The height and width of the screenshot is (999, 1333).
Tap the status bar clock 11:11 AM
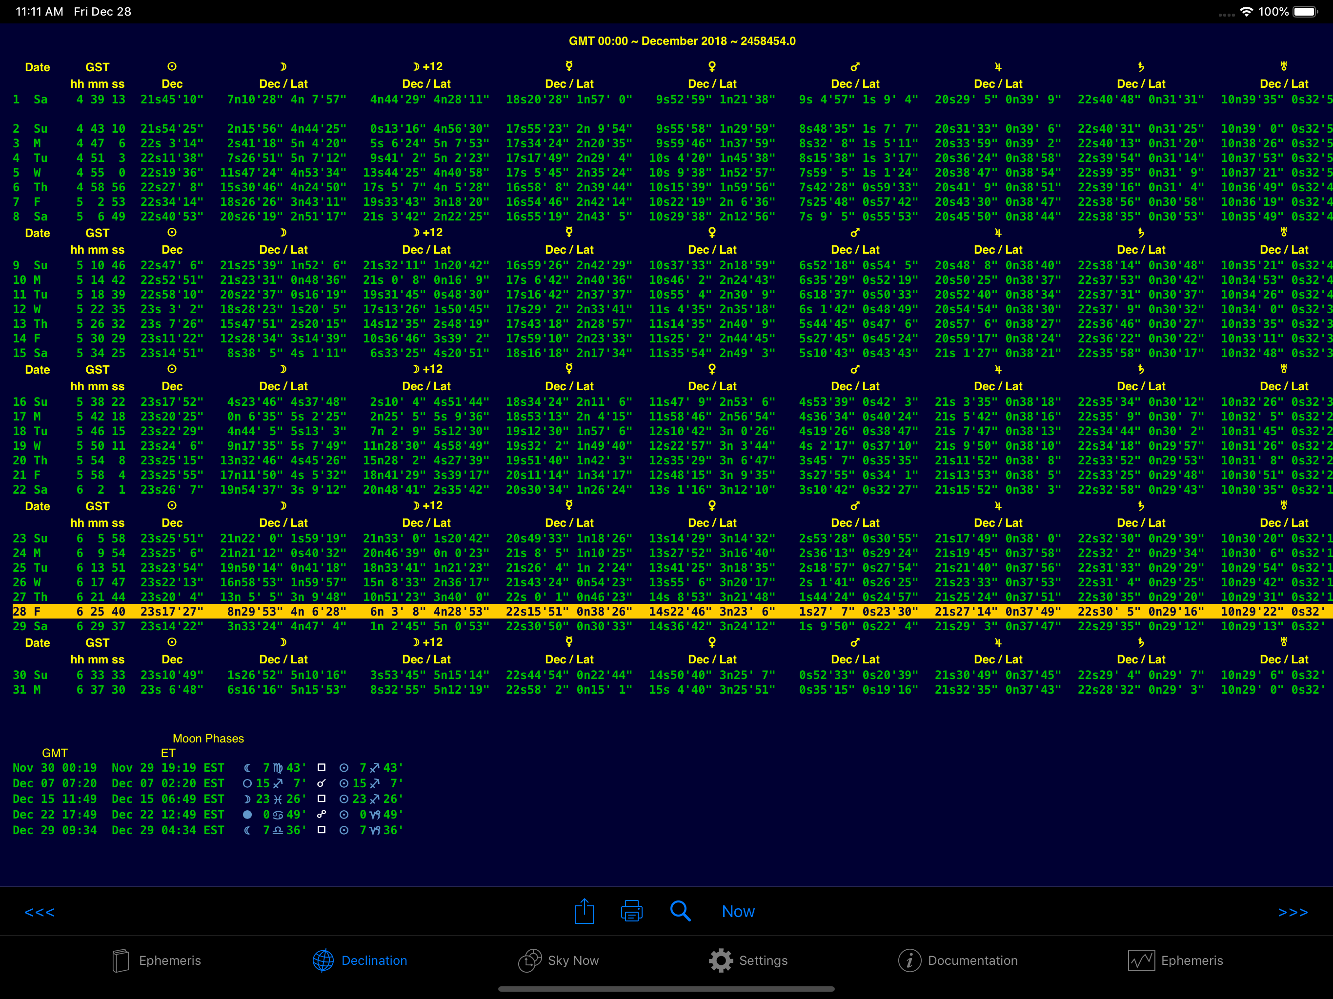pos(39,11)
